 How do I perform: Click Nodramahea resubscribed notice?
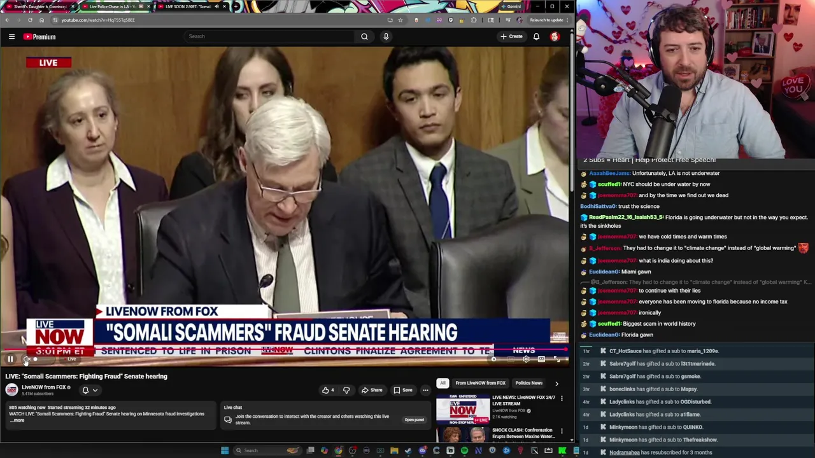pyautogui.click(x=660, y=452)
